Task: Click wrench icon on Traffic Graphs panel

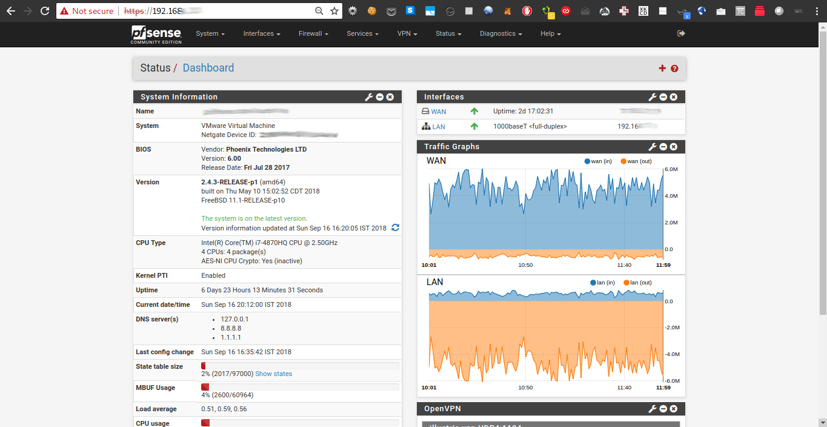Action: (653, 147)
